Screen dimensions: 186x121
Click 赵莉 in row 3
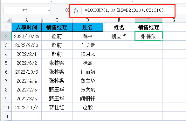coord(57,45)
